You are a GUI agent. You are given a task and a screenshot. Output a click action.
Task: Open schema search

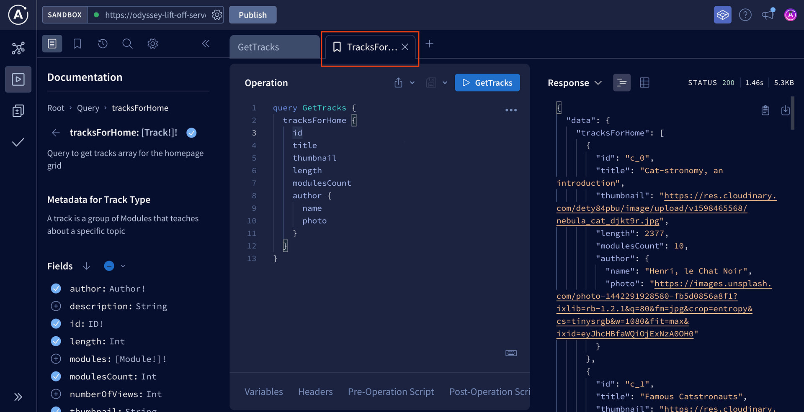coord(127,44)
